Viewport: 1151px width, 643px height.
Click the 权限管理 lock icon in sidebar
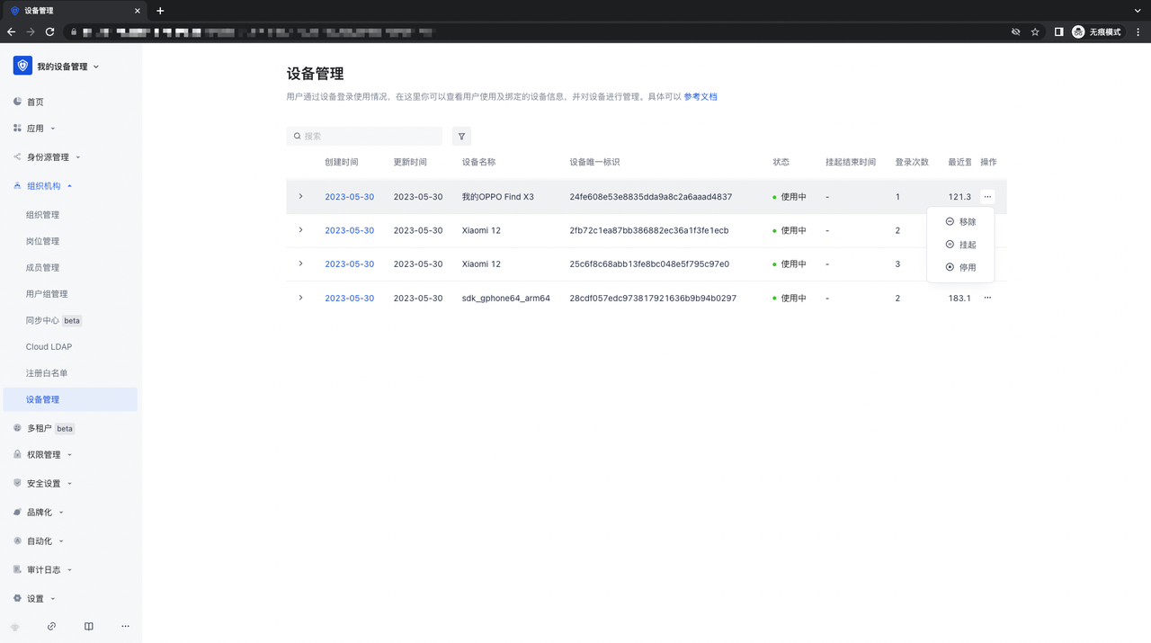tap(19, 454)
